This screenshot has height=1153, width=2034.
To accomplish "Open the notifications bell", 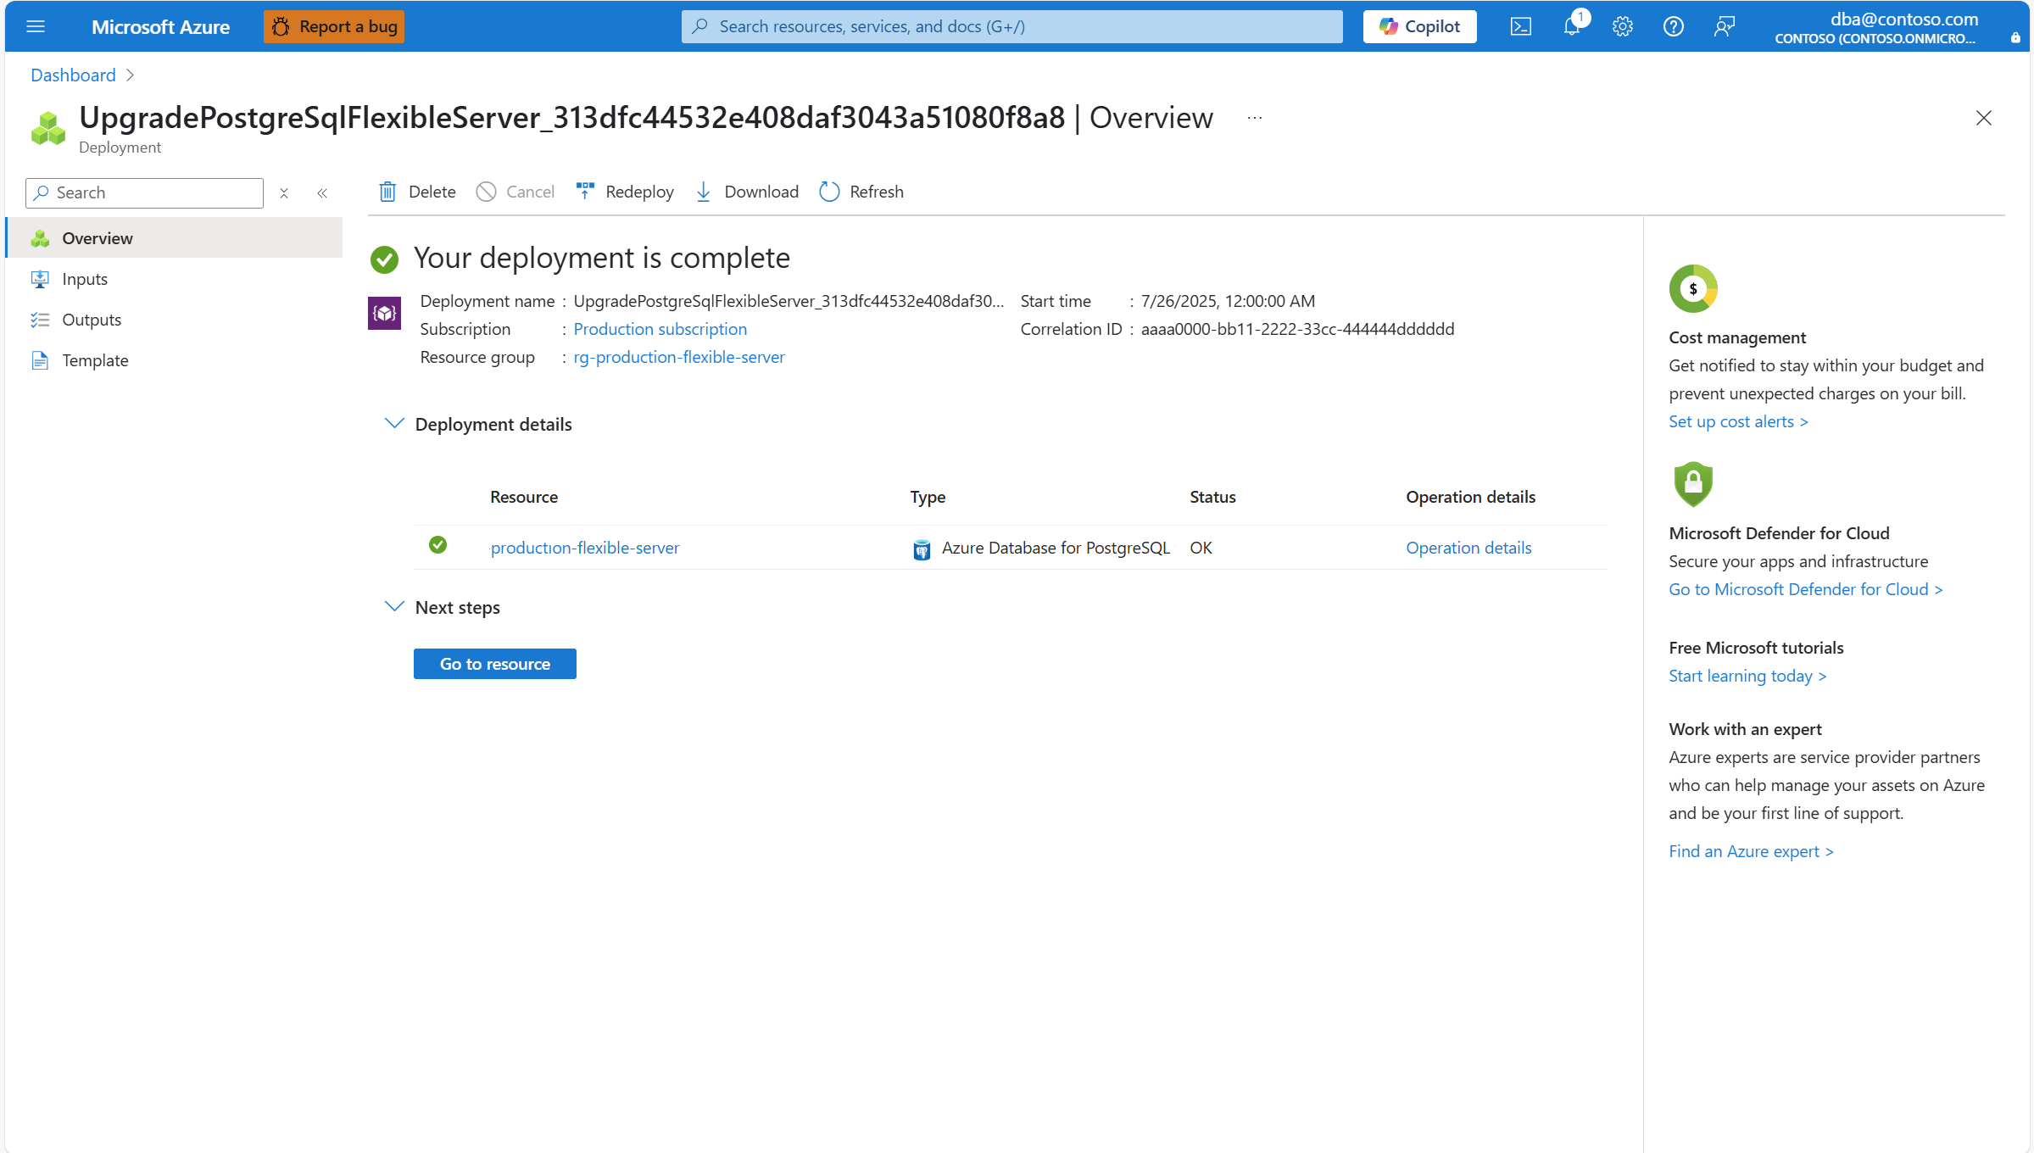I will (x=1571, y=26).
